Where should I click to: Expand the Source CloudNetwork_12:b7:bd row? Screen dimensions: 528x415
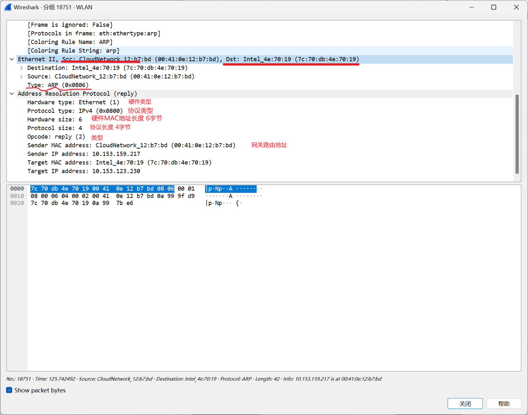21,76
